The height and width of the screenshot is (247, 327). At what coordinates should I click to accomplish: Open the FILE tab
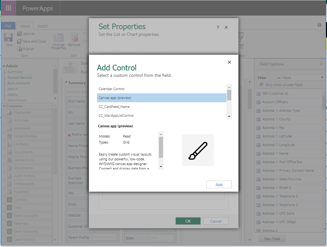(8, 26)
